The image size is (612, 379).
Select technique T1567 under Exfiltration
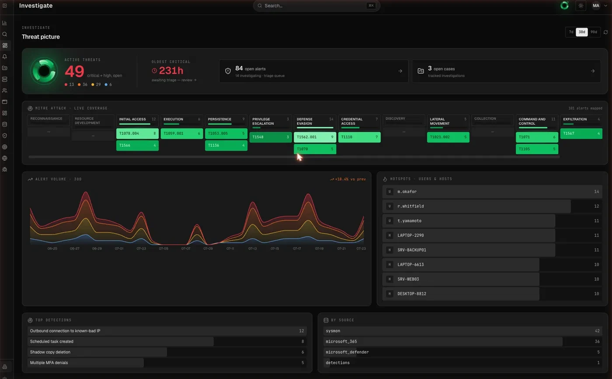pyautogui.click(x=581, y=133)
